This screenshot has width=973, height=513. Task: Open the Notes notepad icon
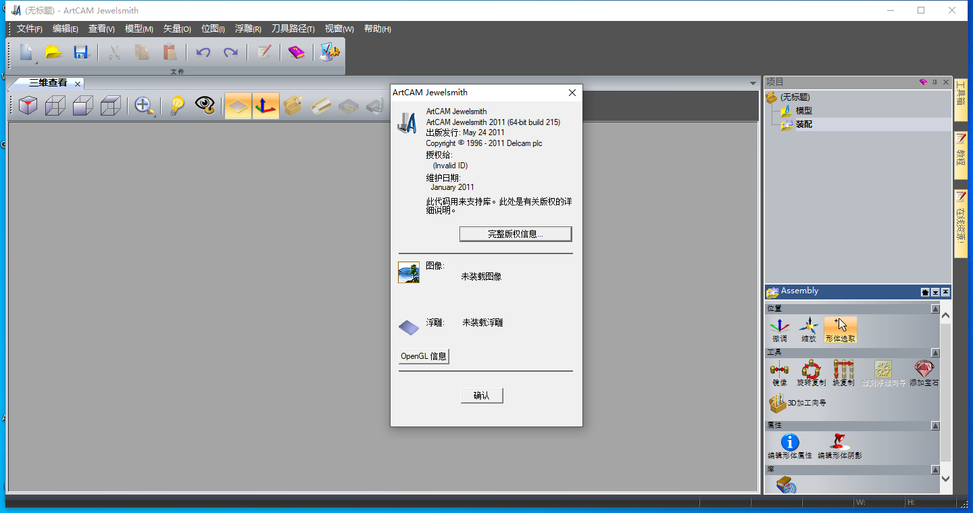(x=264, y=52)
